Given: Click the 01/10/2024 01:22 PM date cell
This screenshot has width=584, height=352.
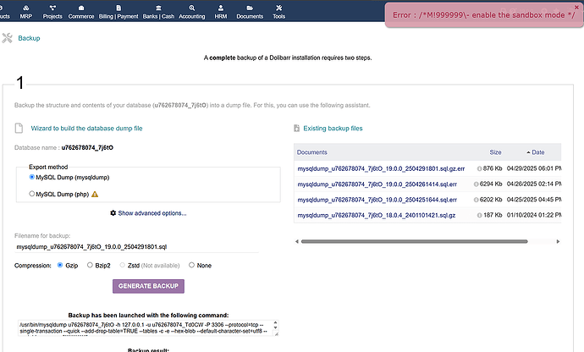Looking at the screenshot, I should tap(534, 215).
